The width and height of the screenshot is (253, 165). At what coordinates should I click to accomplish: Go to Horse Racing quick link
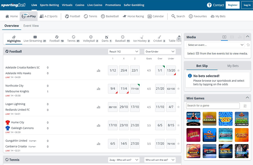(x=133, y=16)
